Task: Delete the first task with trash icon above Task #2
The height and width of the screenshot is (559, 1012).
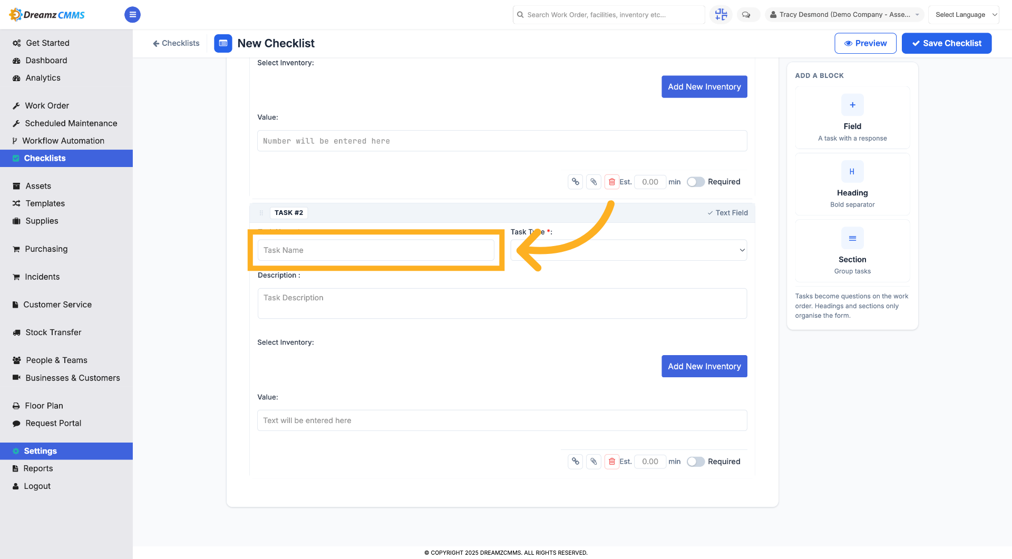Action: tap(611, 182)
